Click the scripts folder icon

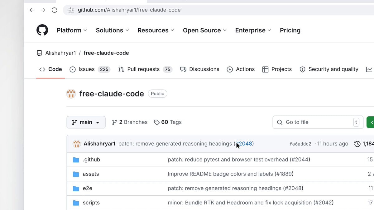point(76,203)
